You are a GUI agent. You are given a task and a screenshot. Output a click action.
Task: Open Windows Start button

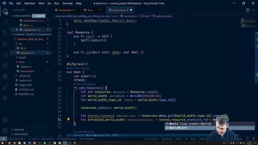click(2, 143)
